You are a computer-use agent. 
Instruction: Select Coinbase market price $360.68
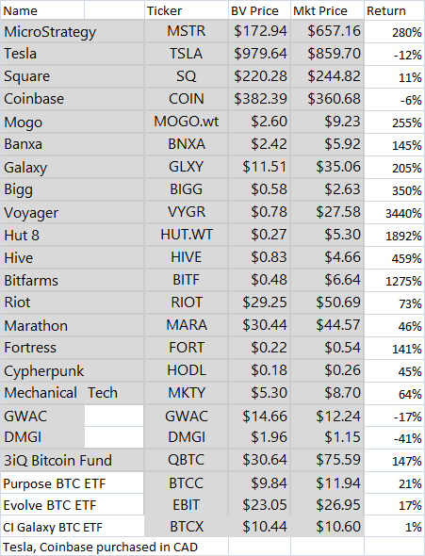[328, 99]
